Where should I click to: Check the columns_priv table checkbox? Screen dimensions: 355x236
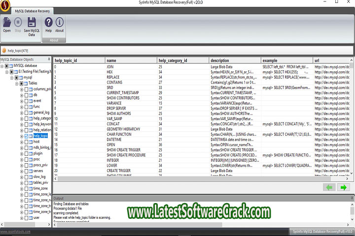coord(26,89)
